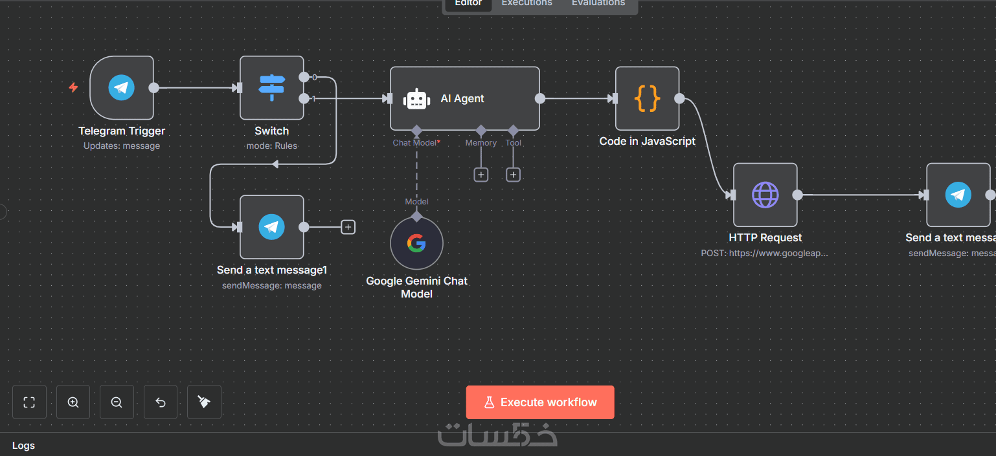This screenshot has width=996, height=456.
Task: Click the 'Chat Model*' connector label
Action: 416,143
